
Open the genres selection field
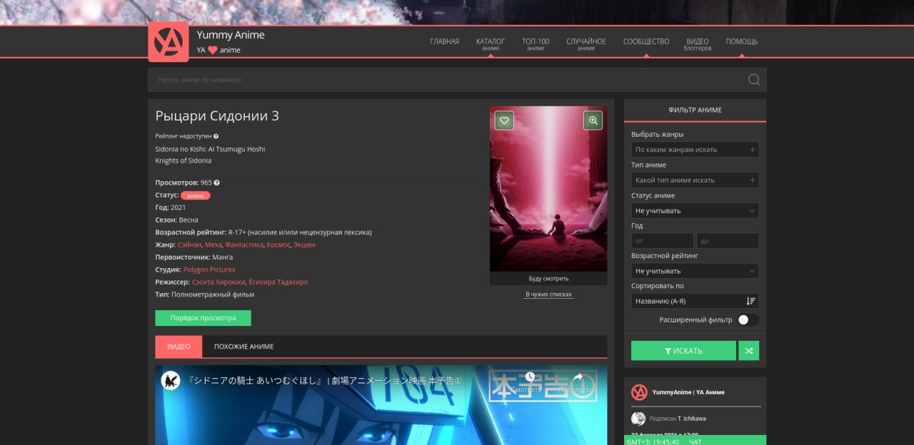(x=695, y=150)
